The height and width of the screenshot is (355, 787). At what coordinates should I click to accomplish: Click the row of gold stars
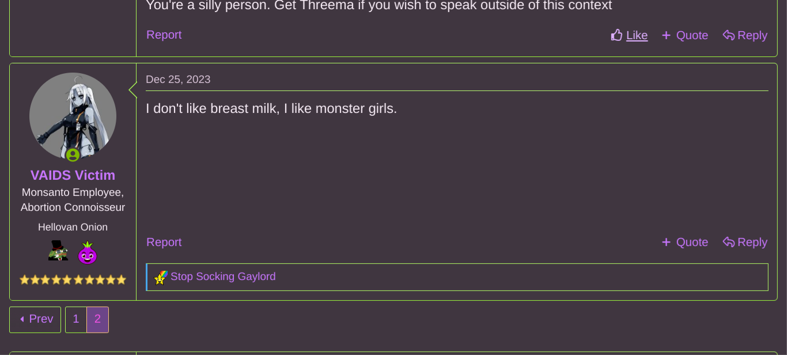tap(73, 280)
